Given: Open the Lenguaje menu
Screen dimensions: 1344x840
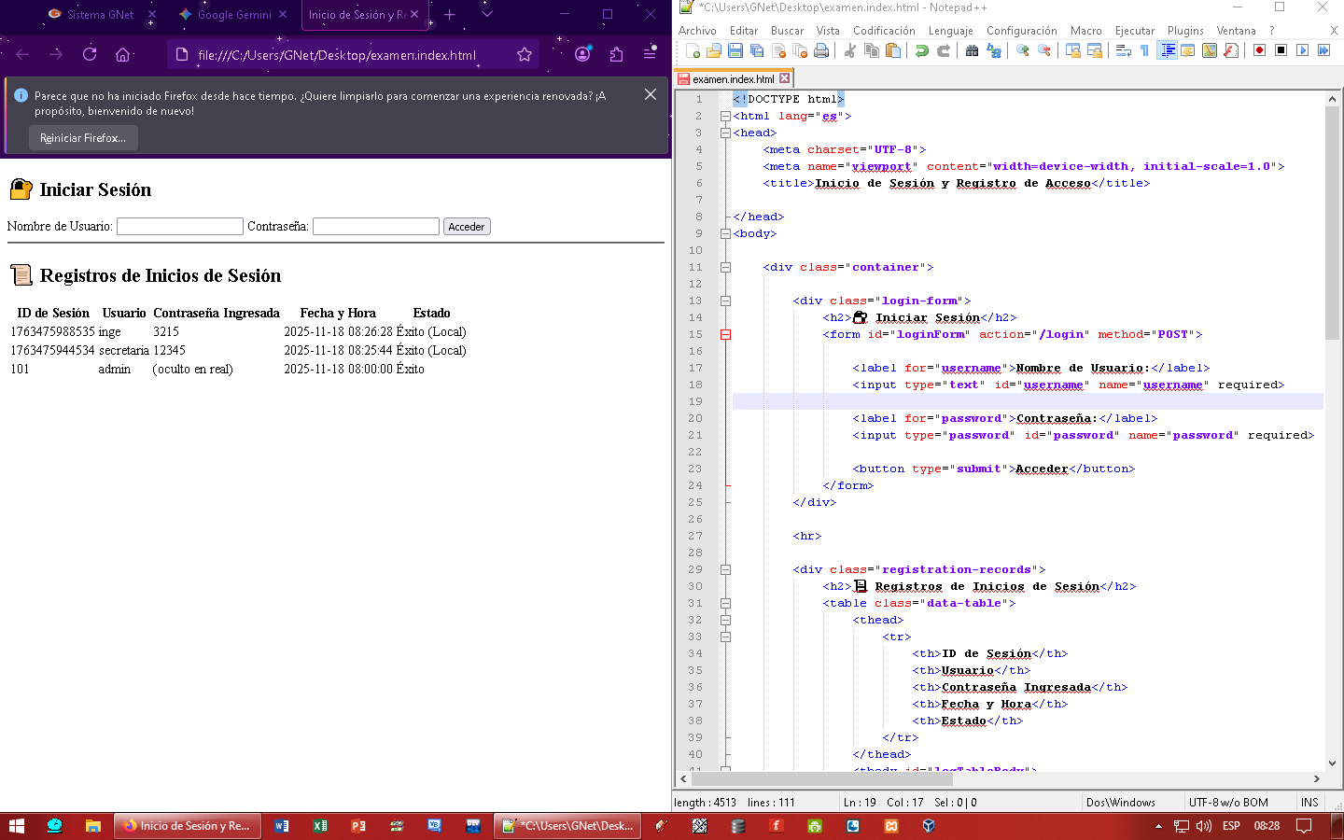Looking at the screenshot, I should point(950,31).
